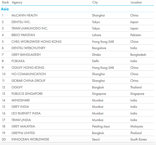Select OGILVY HONG KONG agency name
The height and width of the screenshot is (145, 156).
coord(28,68)
